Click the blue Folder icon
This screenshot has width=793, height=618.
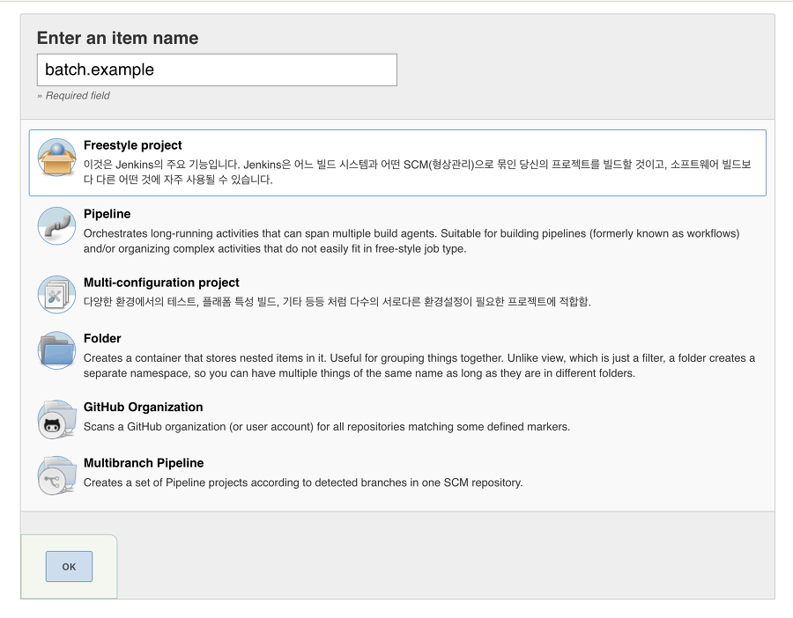(x=56, y=350)
